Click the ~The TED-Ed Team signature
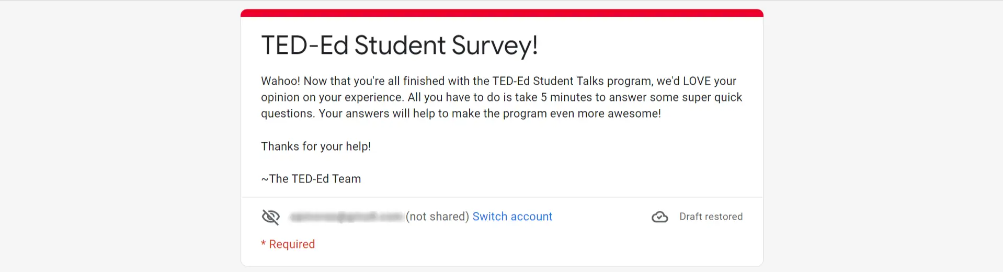Viewport: 1003px width, 272px height. tap(311, 179)
